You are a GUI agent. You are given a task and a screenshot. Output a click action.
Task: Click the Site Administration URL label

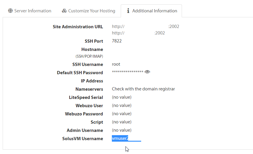coord(78,27)
